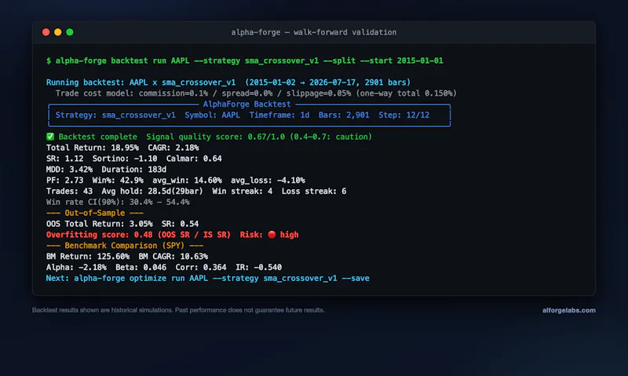Click the green checkmark next to 'Backtest complete'
Screen dimensions: 628x376
(x=50, y=137)
